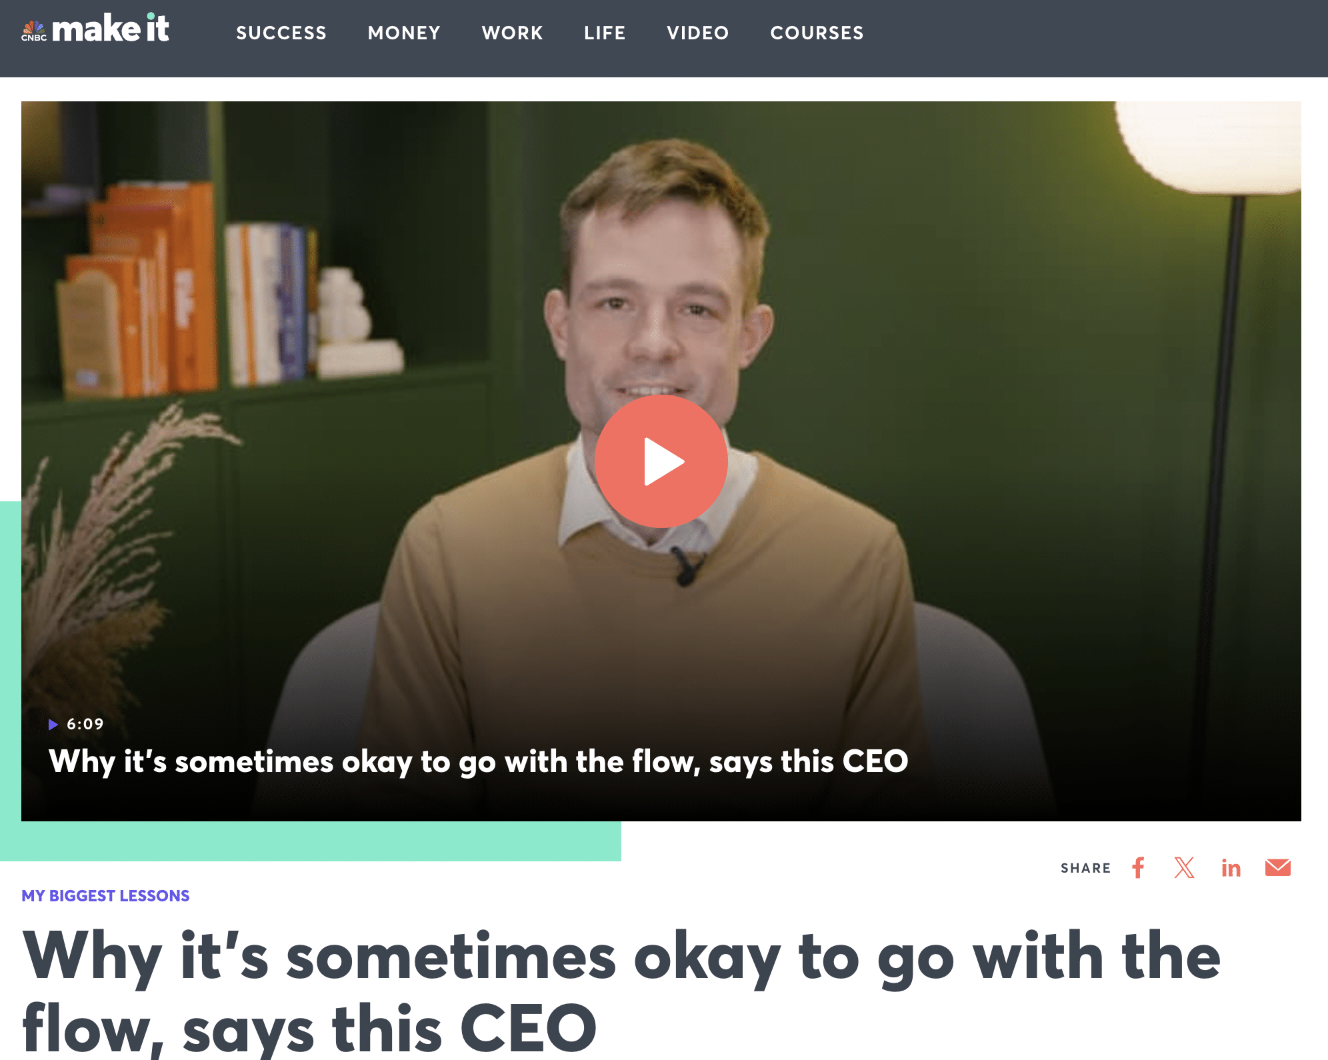The width and height of the screenshot is (1328, 1060).
Task: Share article on Facebook
Action: [1138, 868]
